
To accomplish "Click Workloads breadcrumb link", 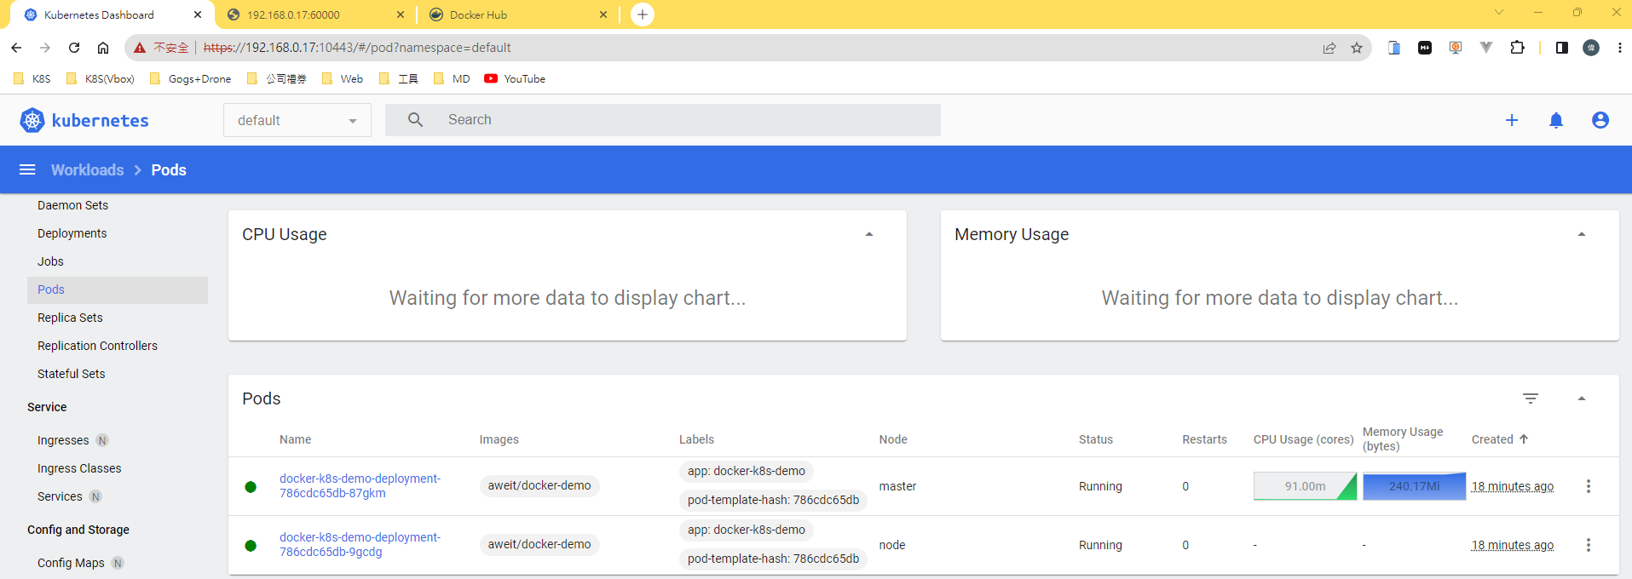I will 87,169.
